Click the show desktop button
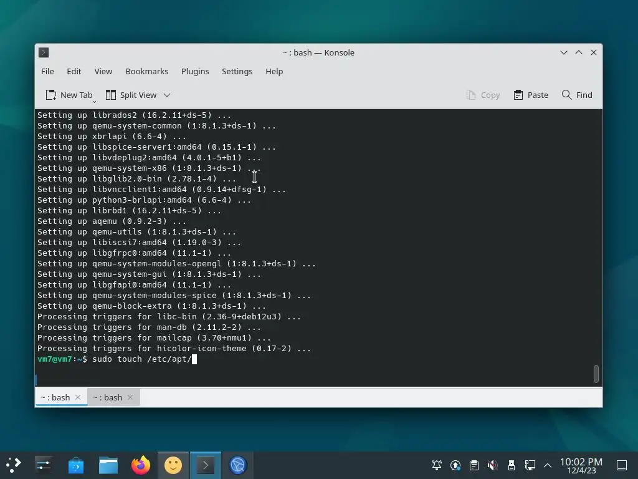 point(622,465)
